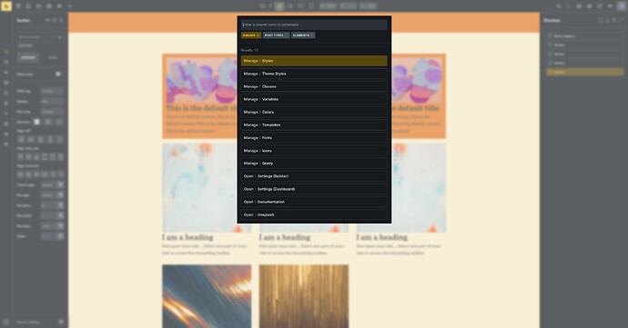The height and width of the screenshot is (328, 628).
Task: Run the Manage : Classes command
Action: coord(314,86)
